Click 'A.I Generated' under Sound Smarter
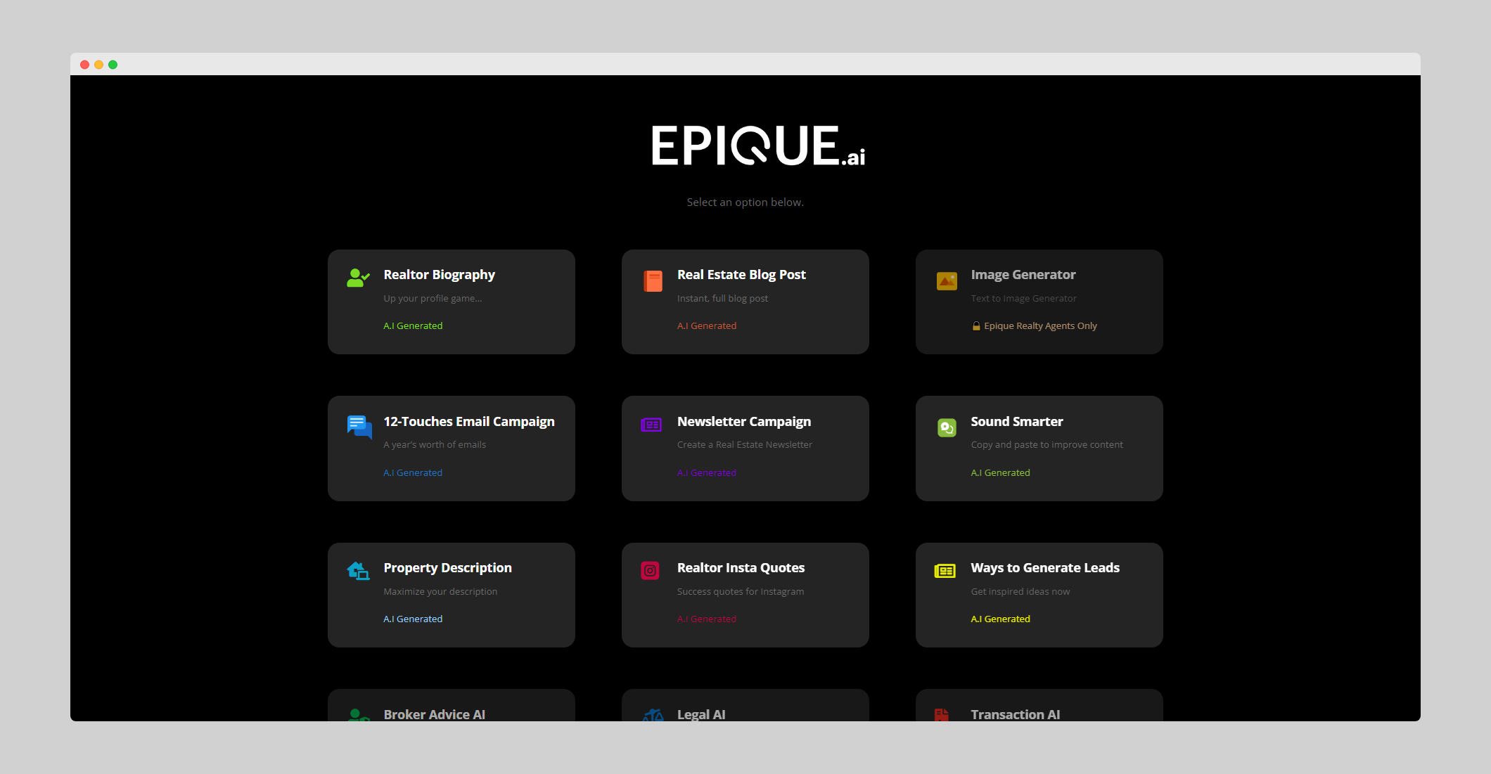The image size is (1491, 774). (x=1000, y=472)
